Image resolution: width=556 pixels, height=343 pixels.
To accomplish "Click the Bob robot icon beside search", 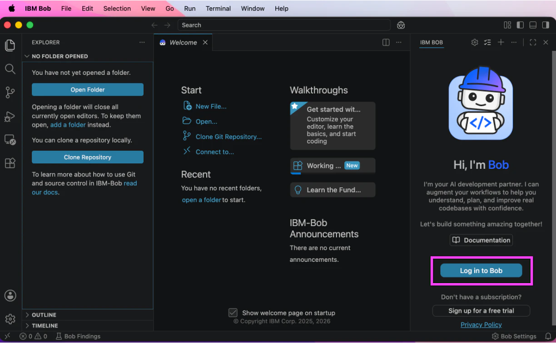I will 401,25.
